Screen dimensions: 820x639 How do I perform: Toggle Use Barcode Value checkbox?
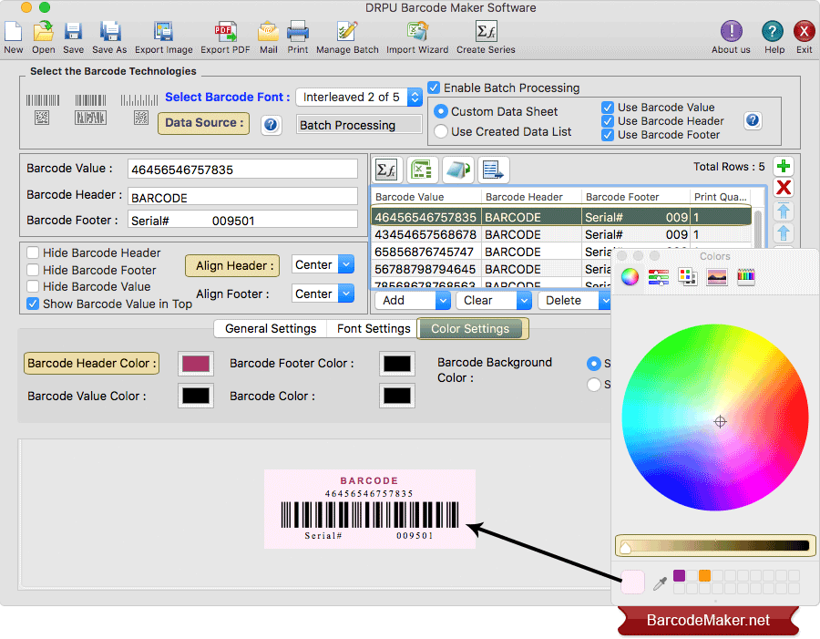point(607,108)
